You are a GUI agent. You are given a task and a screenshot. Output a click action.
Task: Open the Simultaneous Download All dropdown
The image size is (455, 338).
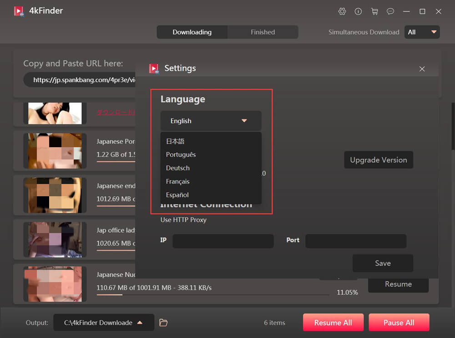422,32
